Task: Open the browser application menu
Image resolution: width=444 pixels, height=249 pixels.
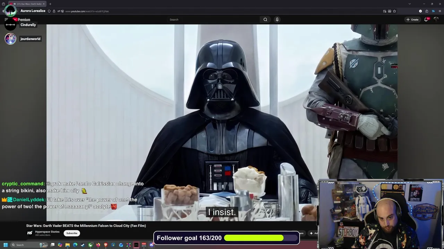Action: [x=440, y=11]
